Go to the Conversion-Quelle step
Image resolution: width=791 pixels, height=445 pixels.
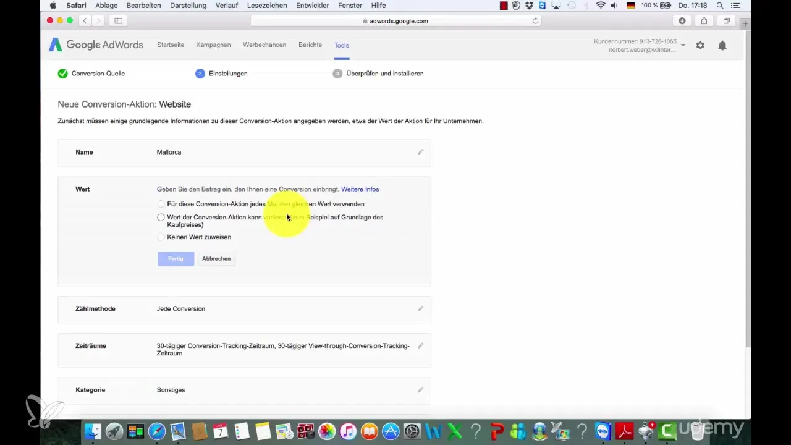click(91, 74)
